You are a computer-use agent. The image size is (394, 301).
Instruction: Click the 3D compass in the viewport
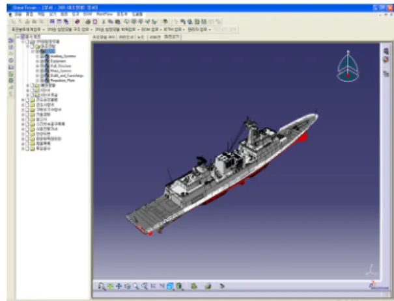[348, 66]
